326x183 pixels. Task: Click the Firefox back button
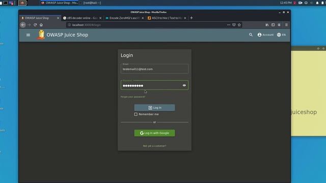click(23, 25)
